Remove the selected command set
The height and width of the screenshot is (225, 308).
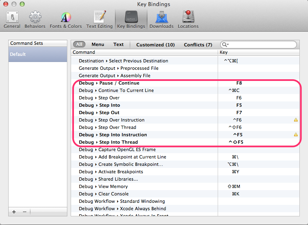click(24, 212)
